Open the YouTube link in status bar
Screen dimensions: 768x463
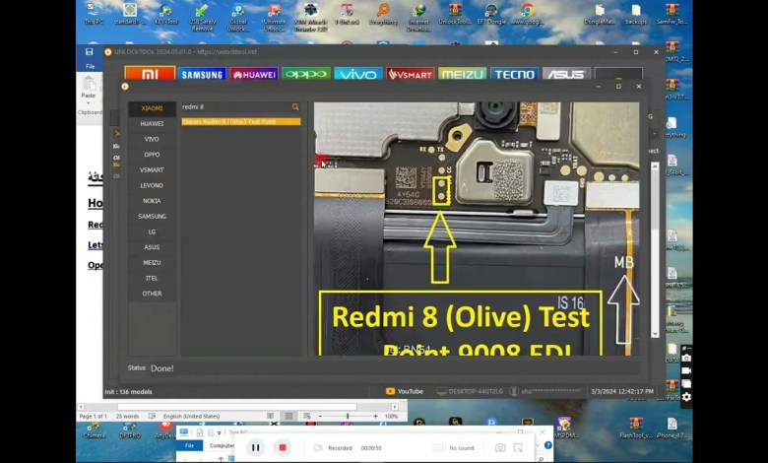click(405, 391)
